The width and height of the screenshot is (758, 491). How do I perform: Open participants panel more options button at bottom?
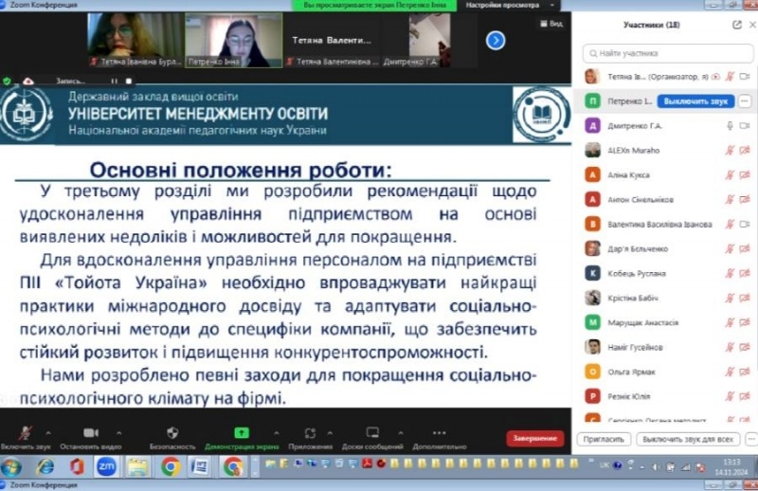751,439
